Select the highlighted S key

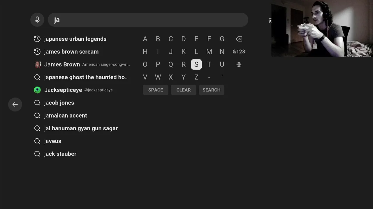tap(196, 64)
